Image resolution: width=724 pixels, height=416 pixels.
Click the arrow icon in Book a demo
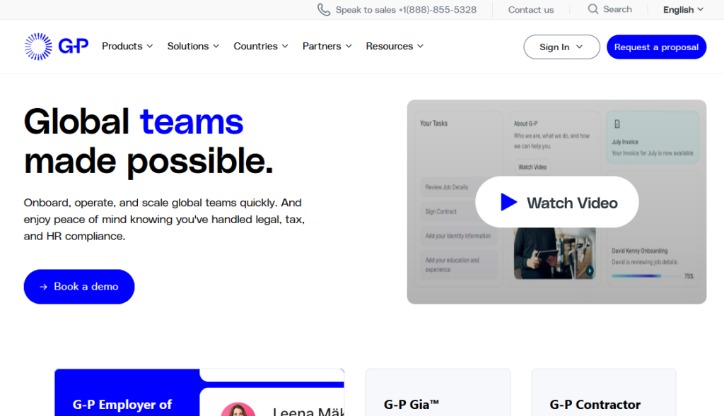click(44, 287)
